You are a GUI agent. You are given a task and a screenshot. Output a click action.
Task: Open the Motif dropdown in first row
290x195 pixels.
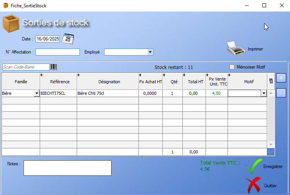point(264,93)
